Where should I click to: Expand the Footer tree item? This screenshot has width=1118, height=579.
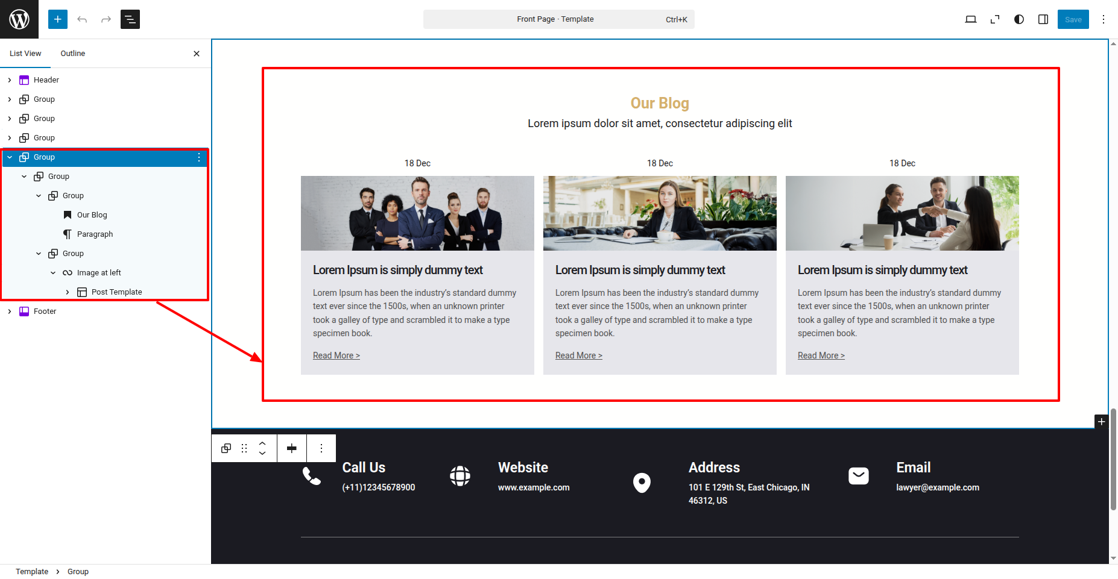10,311
